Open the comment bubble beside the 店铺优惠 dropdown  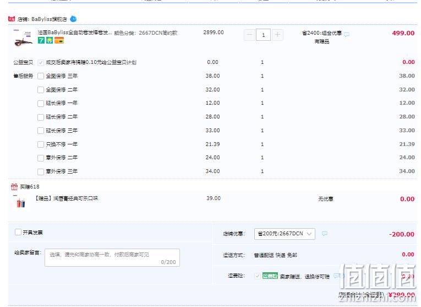tap(325, 234)
